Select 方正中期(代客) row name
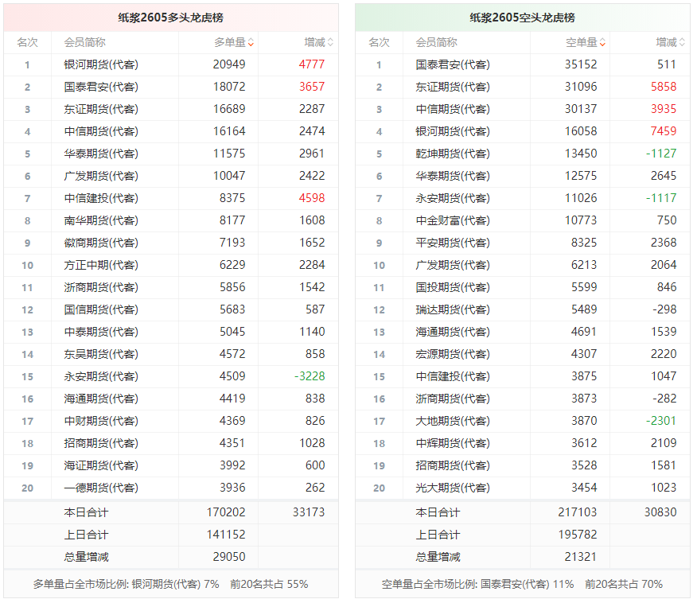697x603 pixels. click(x=101, y=265)
